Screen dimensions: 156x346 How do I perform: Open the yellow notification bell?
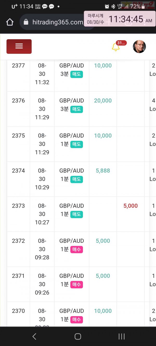[115, 47]
